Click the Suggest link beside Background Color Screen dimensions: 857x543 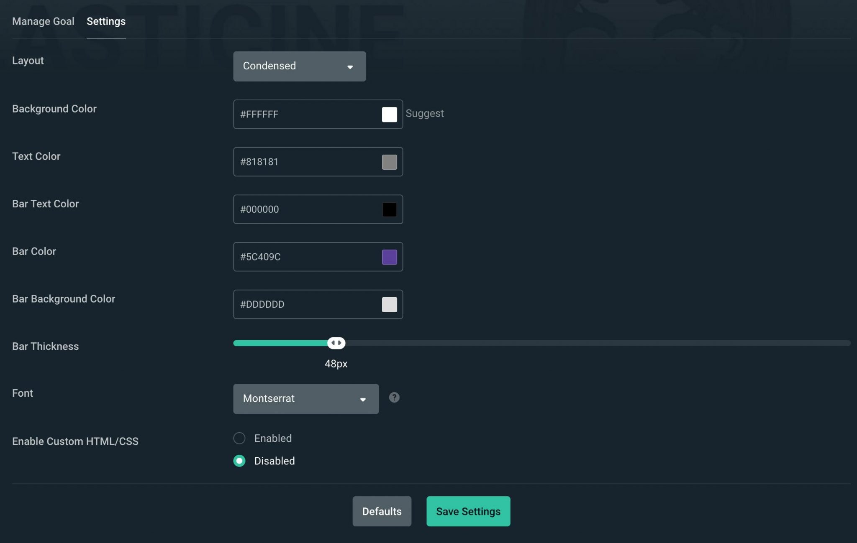click(x=425, y=113)
